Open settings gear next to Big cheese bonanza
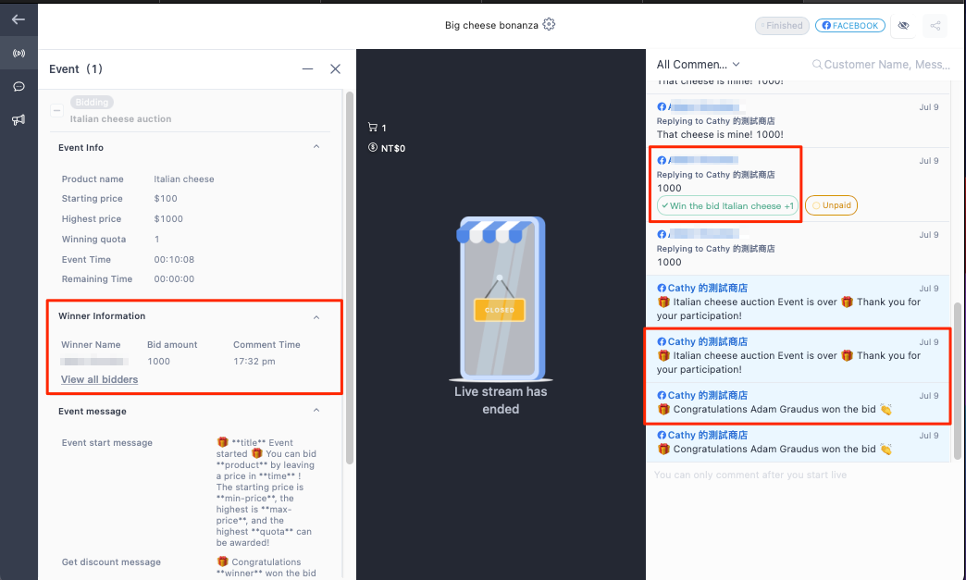The width and height of the screenshot is (966, 580). [549, 25]
